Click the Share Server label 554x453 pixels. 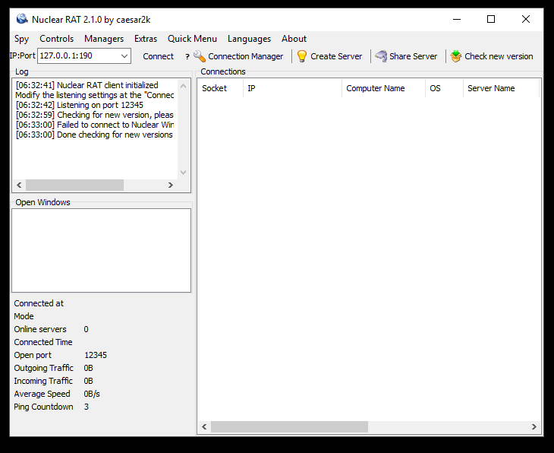(413, 56)
